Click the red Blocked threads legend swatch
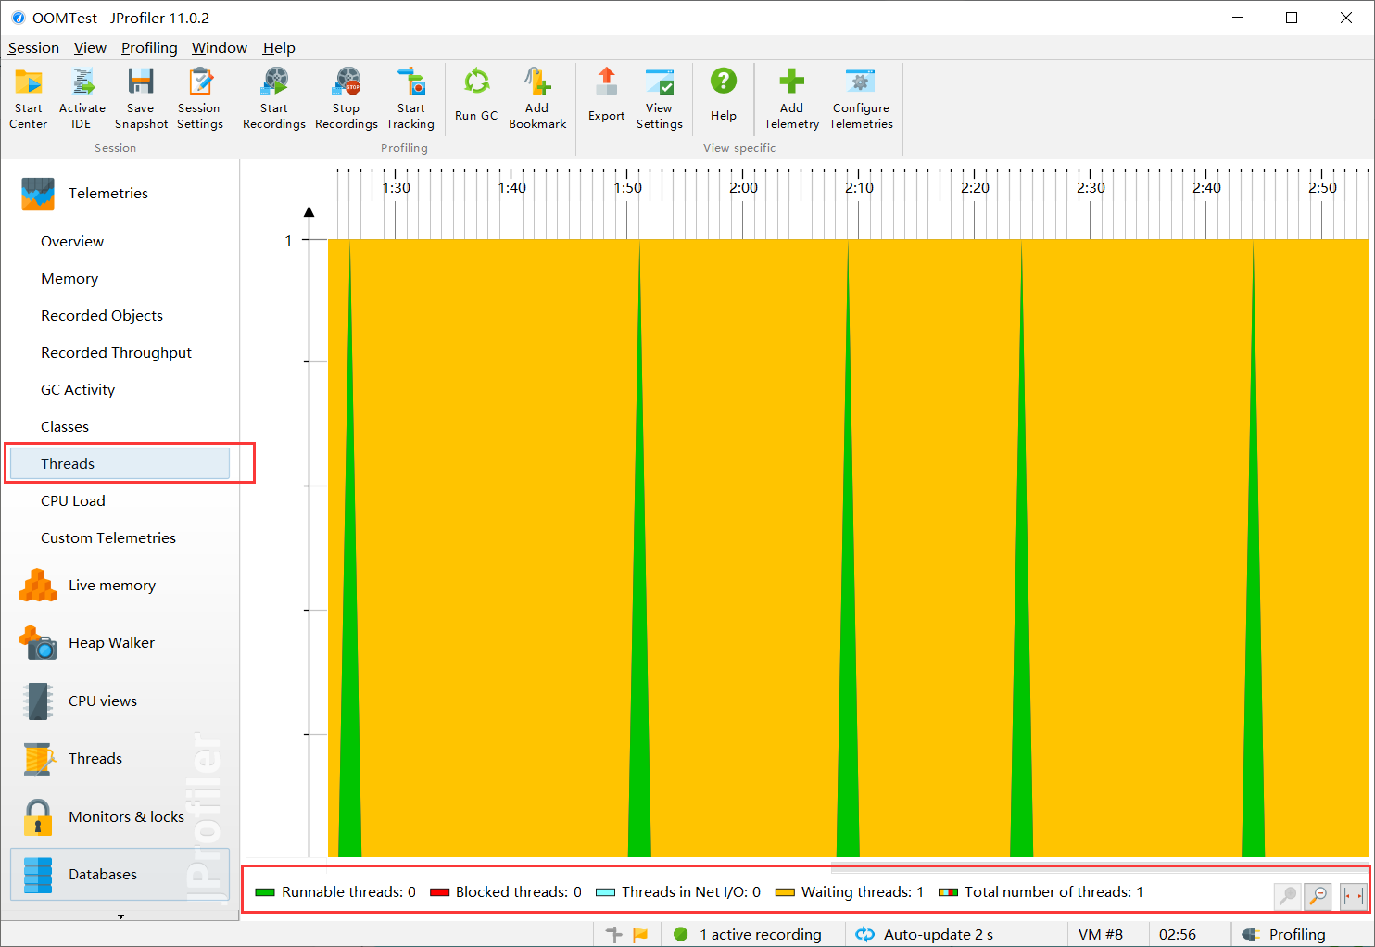 pos(439,892)
